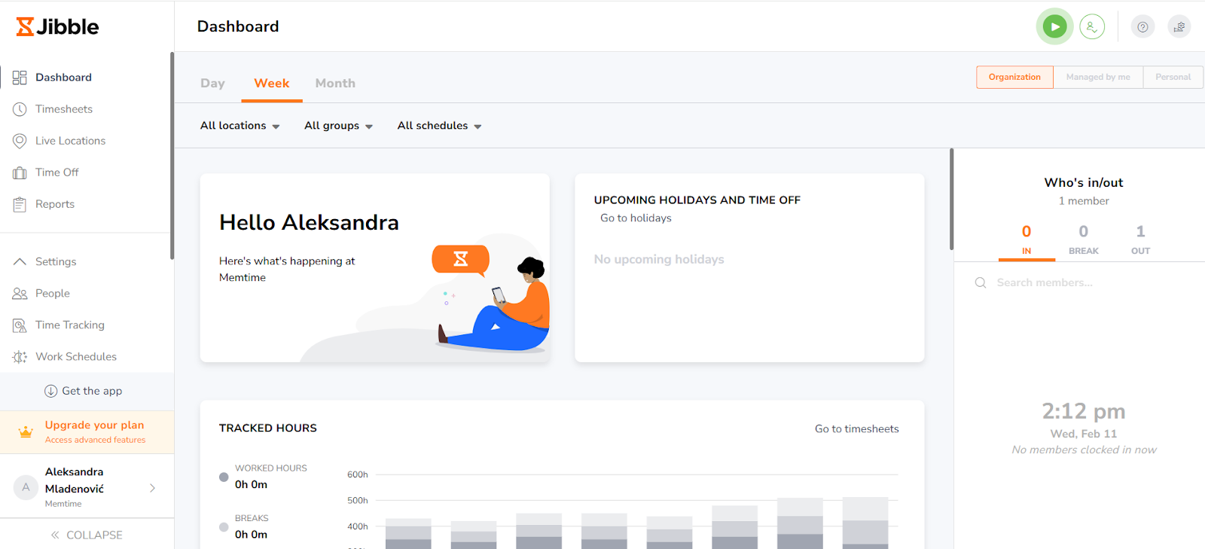Screen dimensions: 1205x549
Task: Click the top-right notifications icon
Action: (1179, 27)
